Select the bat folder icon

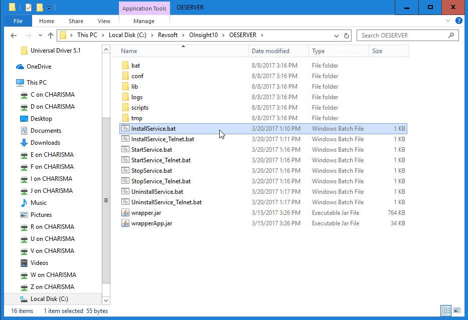click(x=126, y=66)
